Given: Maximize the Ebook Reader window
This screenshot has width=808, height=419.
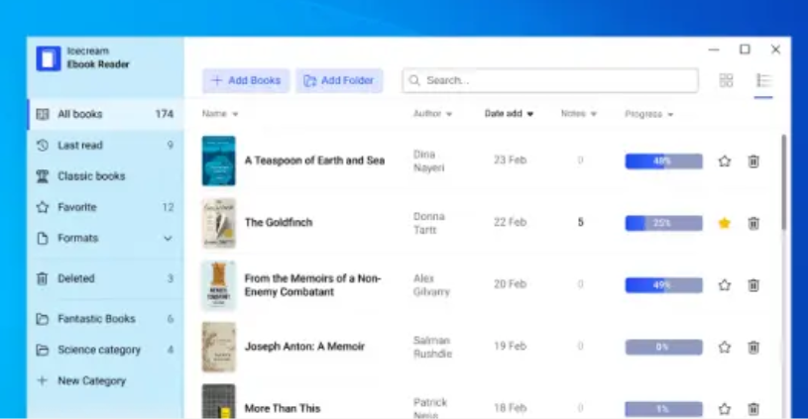Looking at the screenshot, I should coord(745,50).
